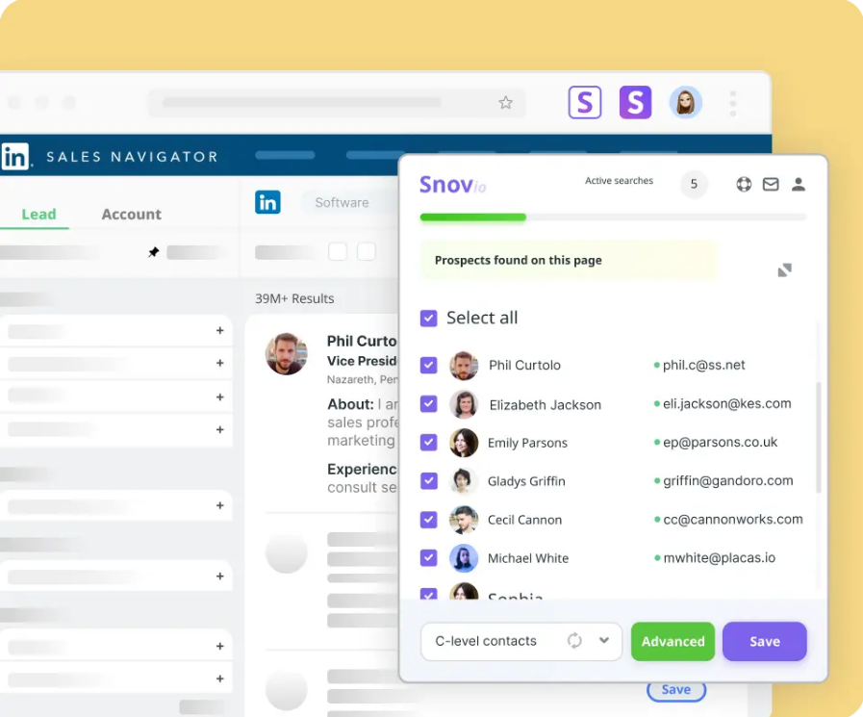863x717 pixels.
Task: Open Phil Curtolo's profile photo in results
Action: [286, 353]
